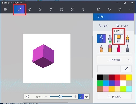Open the Stickers tool
The width and height of the screenshot is (136, 104).
click(40, 9)
